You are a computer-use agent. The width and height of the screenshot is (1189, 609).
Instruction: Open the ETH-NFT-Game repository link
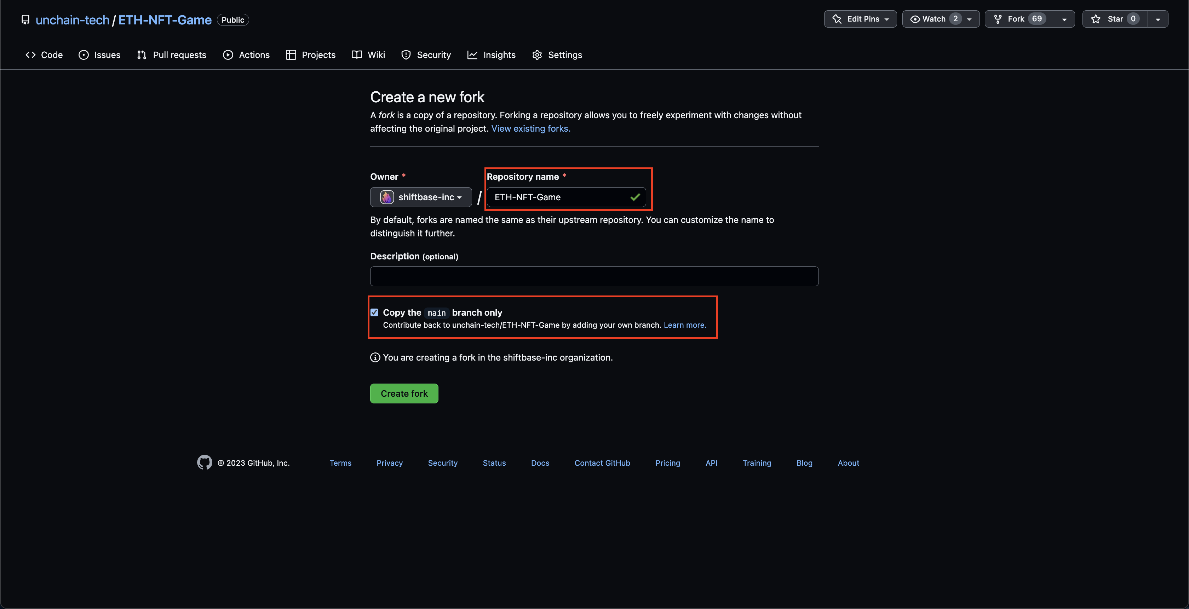pos(165,20)
